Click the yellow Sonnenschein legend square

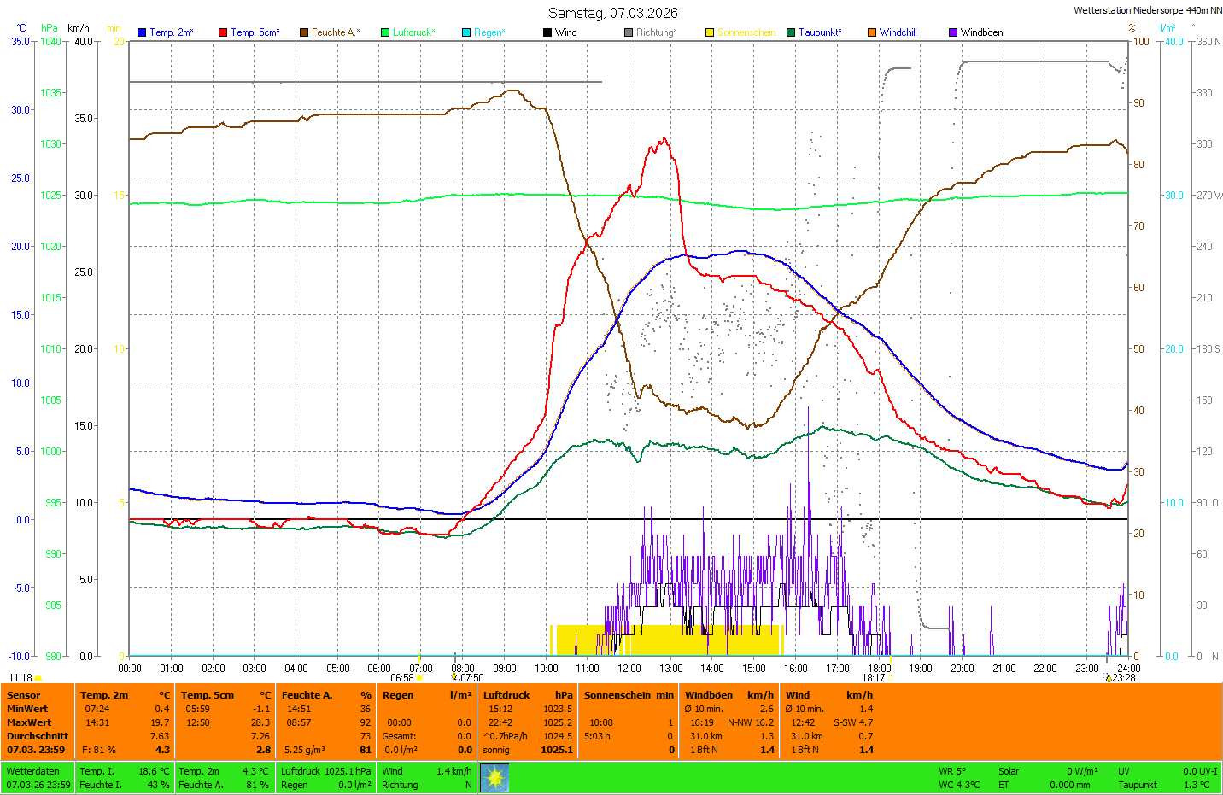[x=710, y=32]
